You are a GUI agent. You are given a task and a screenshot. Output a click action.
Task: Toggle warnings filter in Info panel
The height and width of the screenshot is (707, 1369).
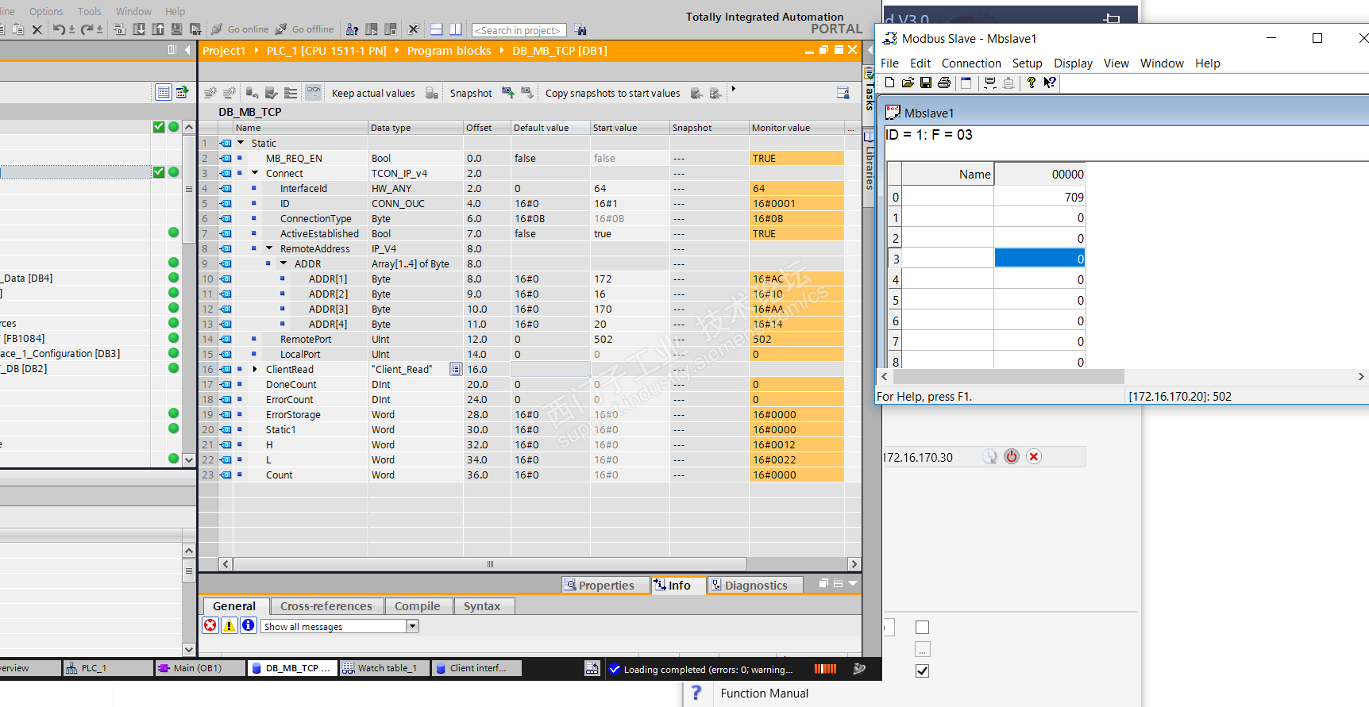pos(229,625)
